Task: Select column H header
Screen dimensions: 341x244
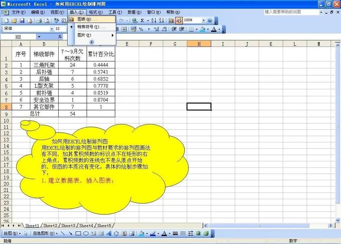Action: [199, 44]
